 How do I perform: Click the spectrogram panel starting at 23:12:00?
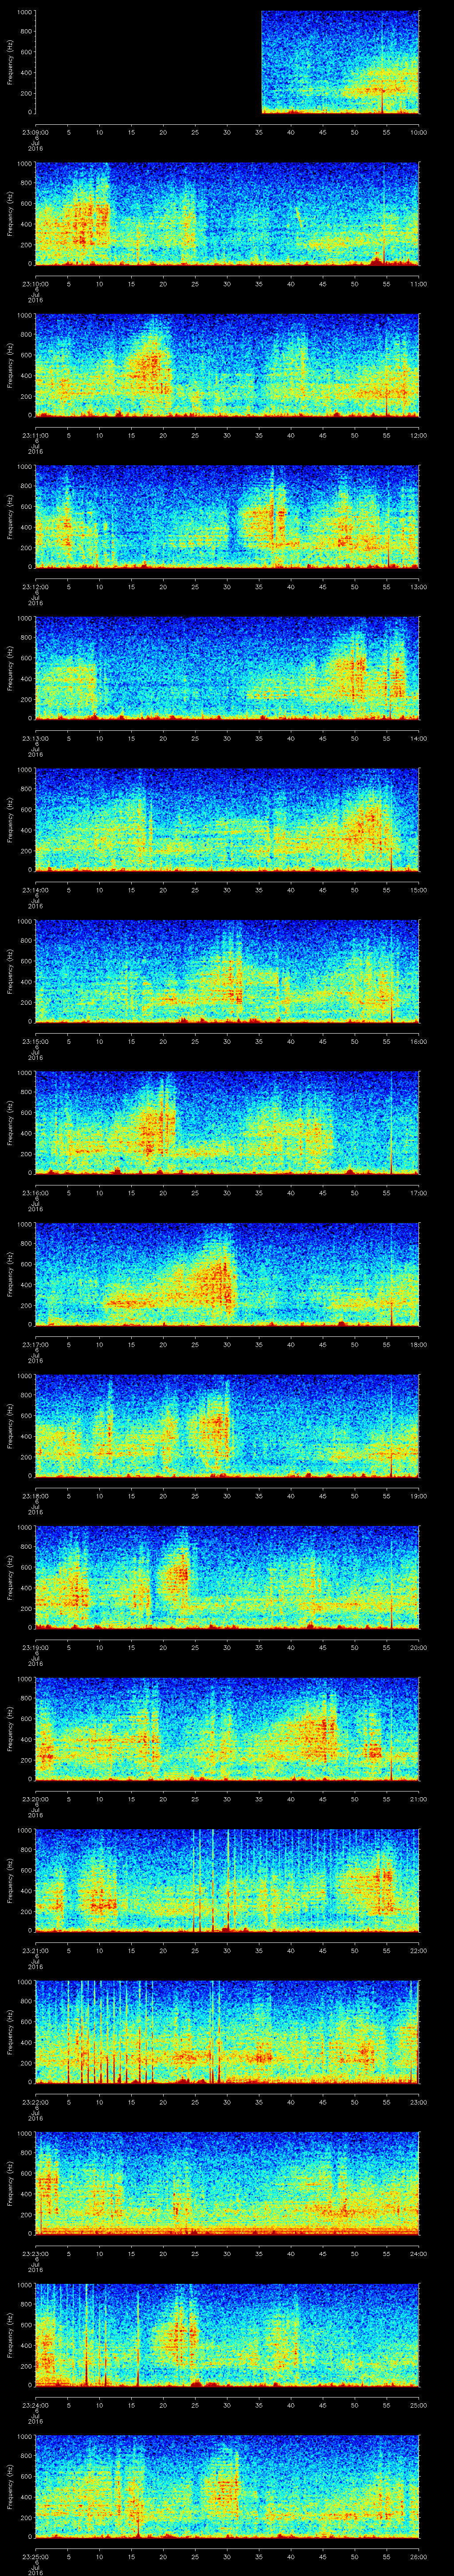[227, 517]
